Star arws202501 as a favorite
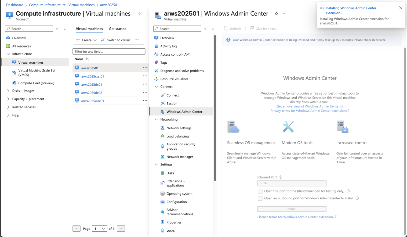 point(276,13)
